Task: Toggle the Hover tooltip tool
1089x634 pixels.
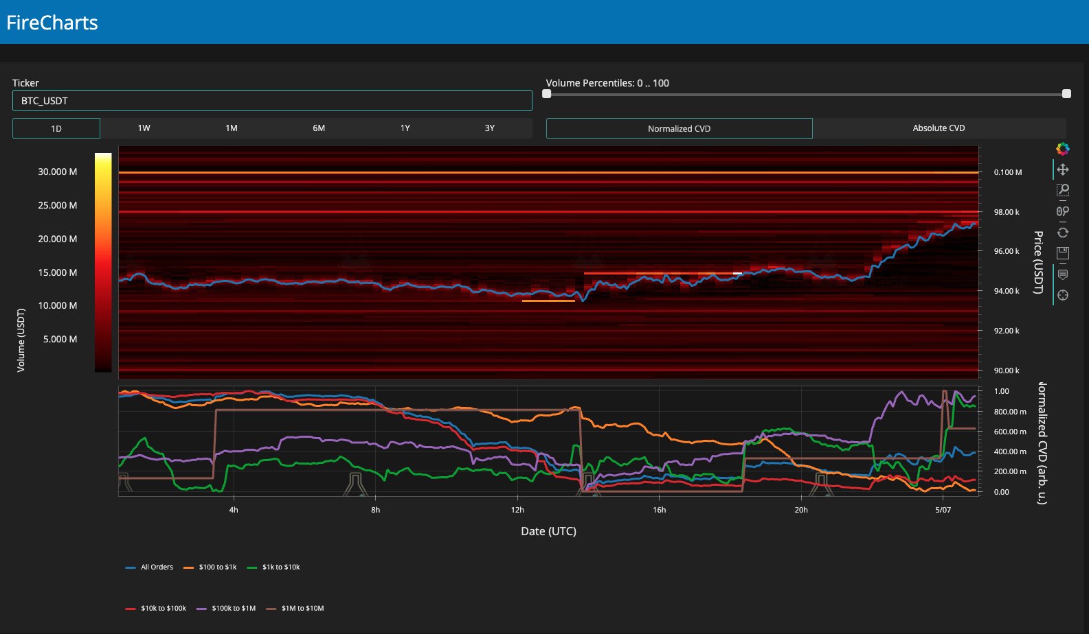Action: click(1062, 274)
